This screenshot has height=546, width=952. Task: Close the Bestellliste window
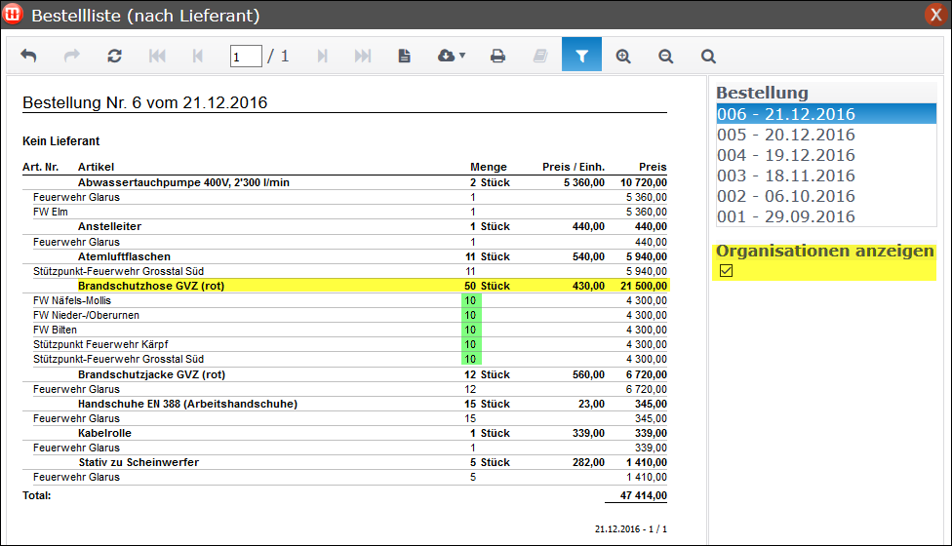click(x=935, y=15)
